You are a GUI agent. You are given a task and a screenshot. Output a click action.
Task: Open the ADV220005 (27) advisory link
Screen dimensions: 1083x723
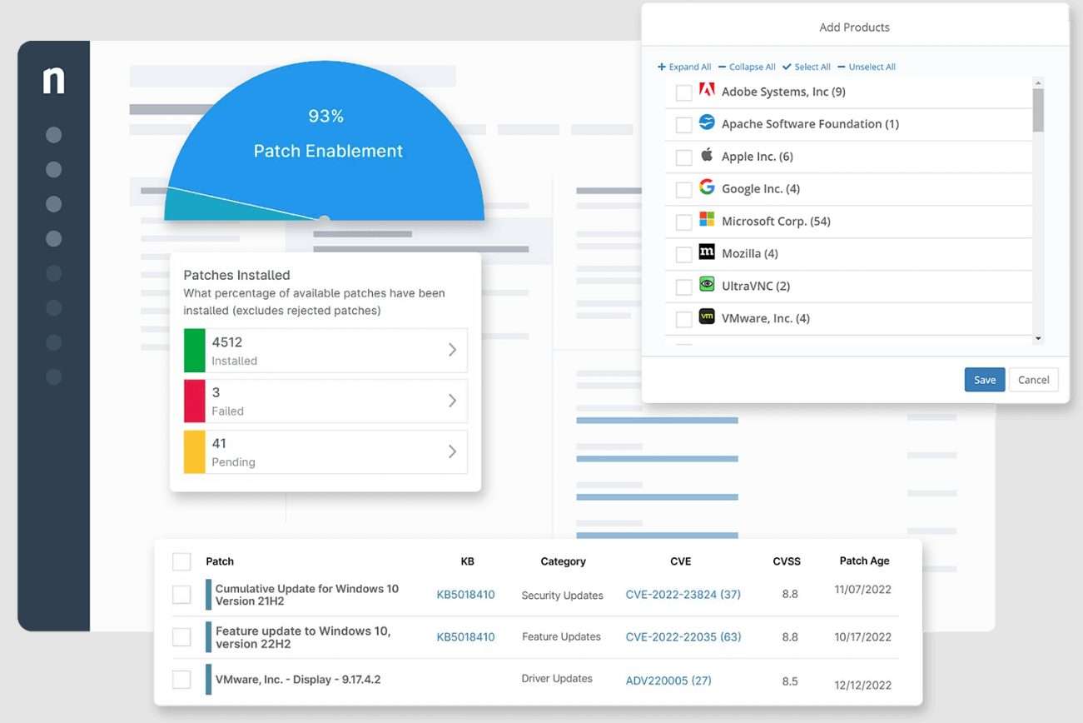(668, 681)
